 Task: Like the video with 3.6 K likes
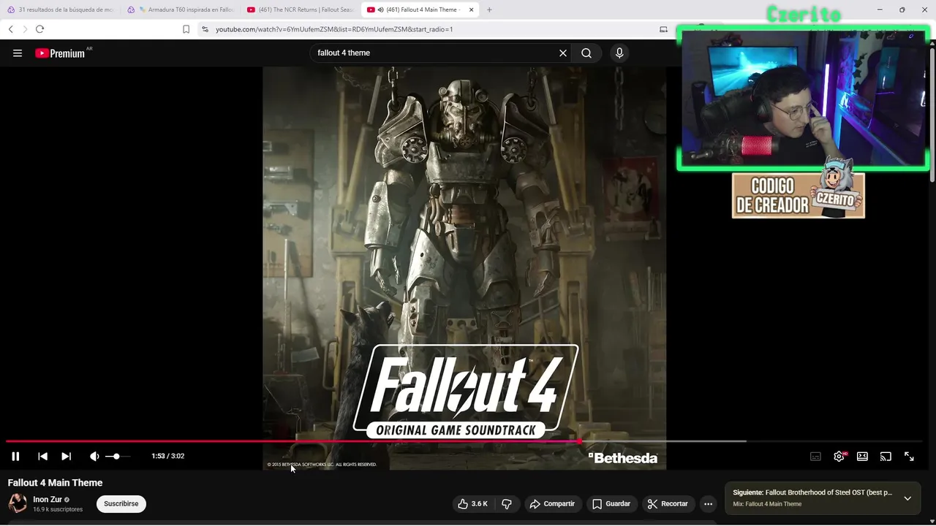click(472, 504)
